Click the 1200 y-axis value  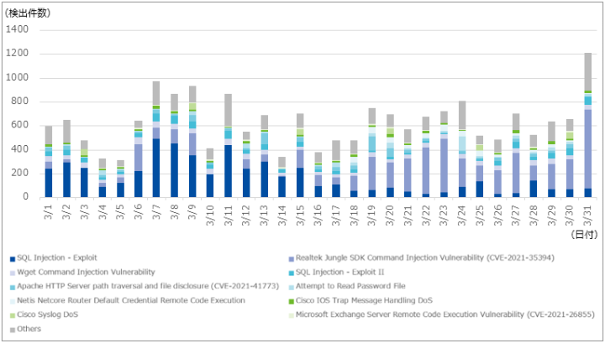[x=18, y=54]
